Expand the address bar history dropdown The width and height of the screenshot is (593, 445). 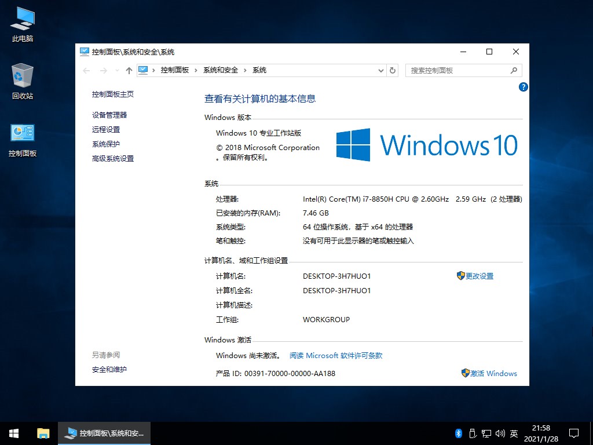tap(381, 70)
